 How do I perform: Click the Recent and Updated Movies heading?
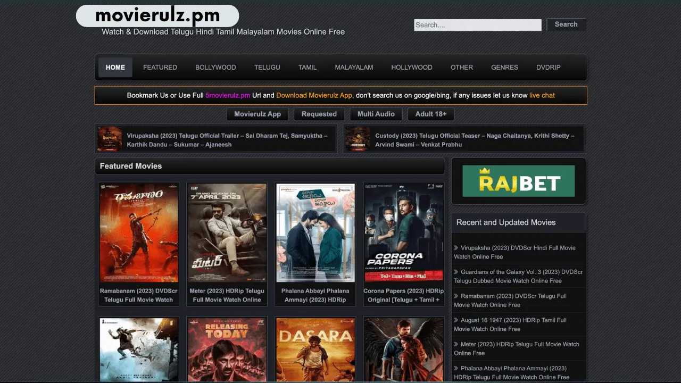[506, 222]
